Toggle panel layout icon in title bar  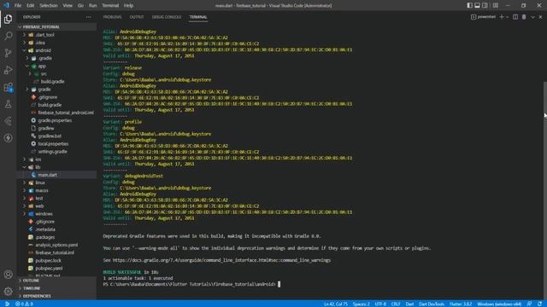(477, 6)
